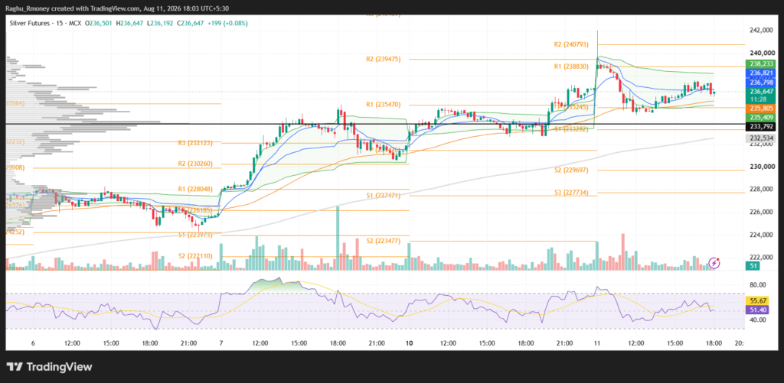Click the 242,000 price axis label
Viewport: 784px width, 383px height.
762,31
